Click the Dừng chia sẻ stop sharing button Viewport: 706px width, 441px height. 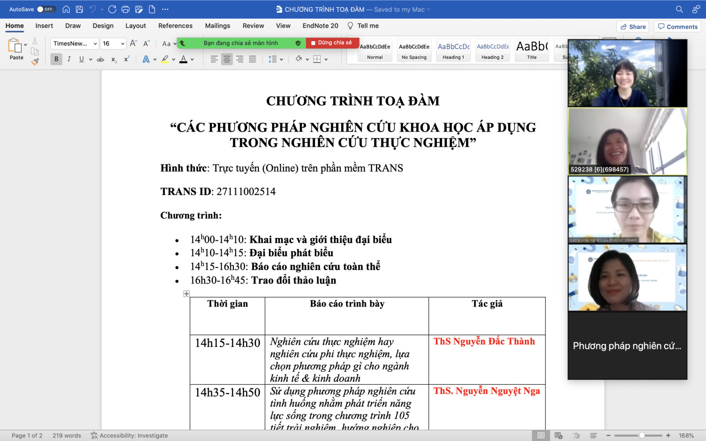point(332,43)
